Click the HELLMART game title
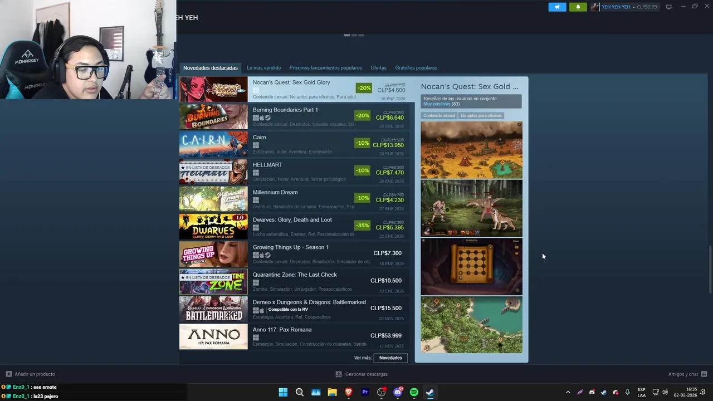Image resolution: width=713 pixels, height=401 pixels. point(267,165)
